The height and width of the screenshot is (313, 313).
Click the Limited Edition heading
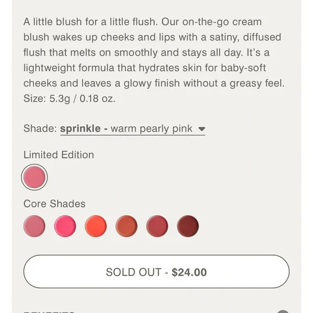click(x=59, y=155)
